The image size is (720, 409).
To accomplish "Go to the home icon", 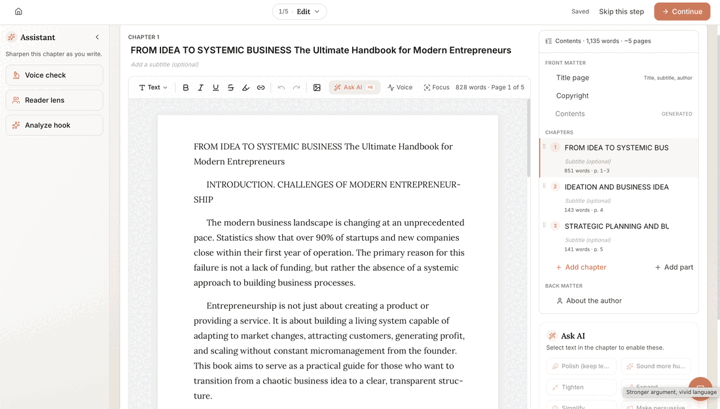I will [x=18, y=12].
